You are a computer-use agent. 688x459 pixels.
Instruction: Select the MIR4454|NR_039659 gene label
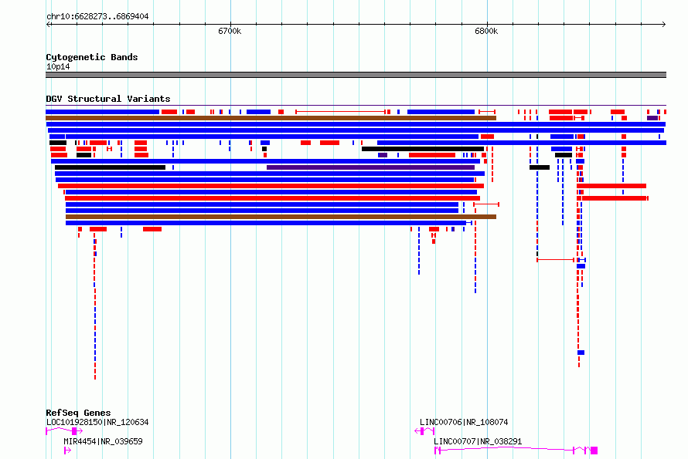[x=103, y=441]
